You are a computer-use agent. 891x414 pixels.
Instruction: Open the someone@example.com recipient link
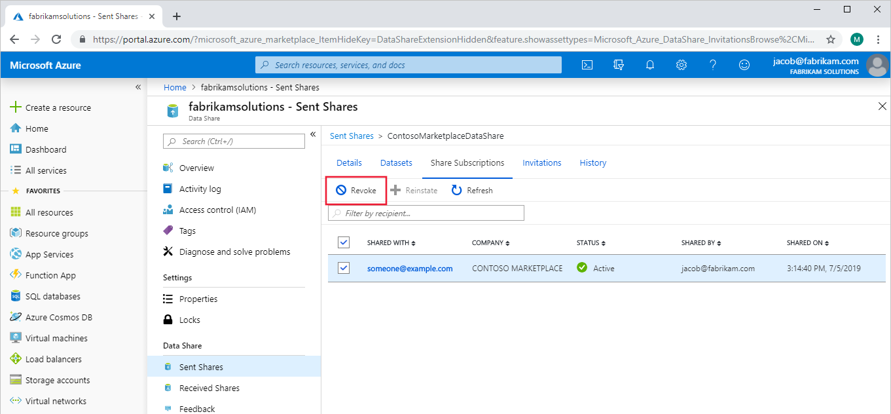click(x=410, y=269)
